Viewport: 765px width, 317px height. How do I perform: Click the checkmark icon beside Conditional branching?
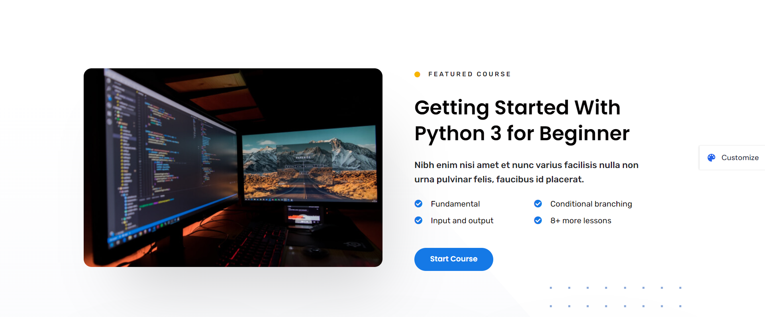tap(538, 204)
